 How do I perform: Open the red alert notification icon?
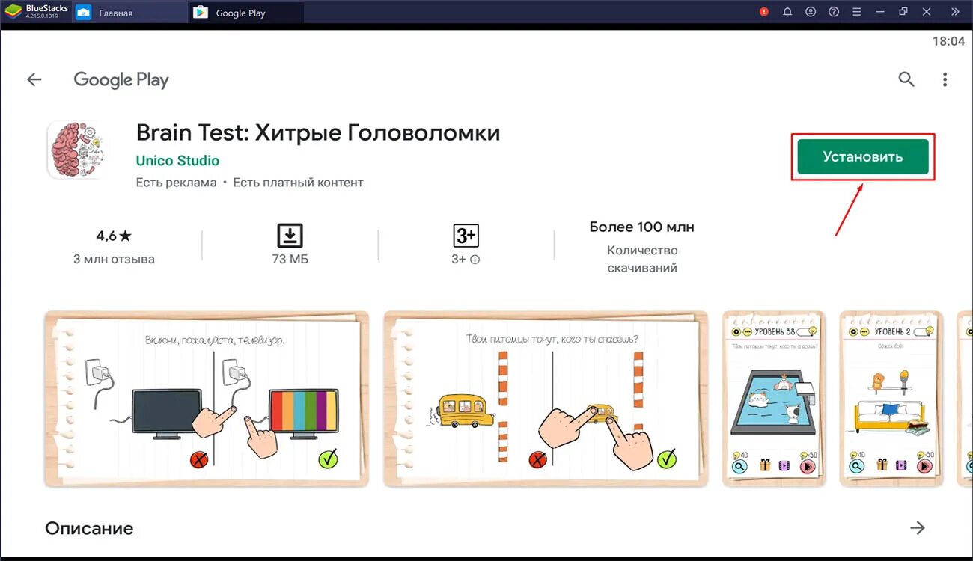coord(764,12)
